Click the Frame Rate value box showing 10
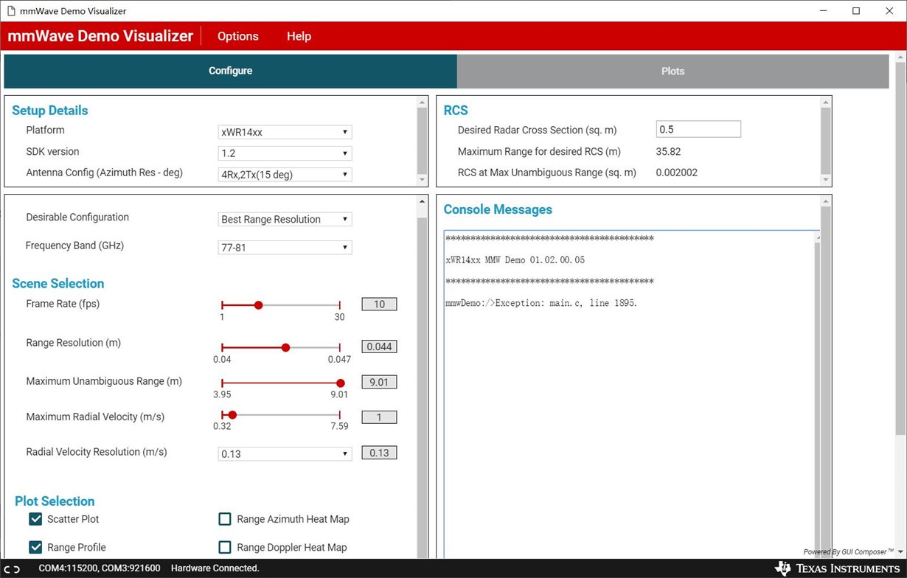907x578 pixels. pyautogui.click(x=379, y=304)
